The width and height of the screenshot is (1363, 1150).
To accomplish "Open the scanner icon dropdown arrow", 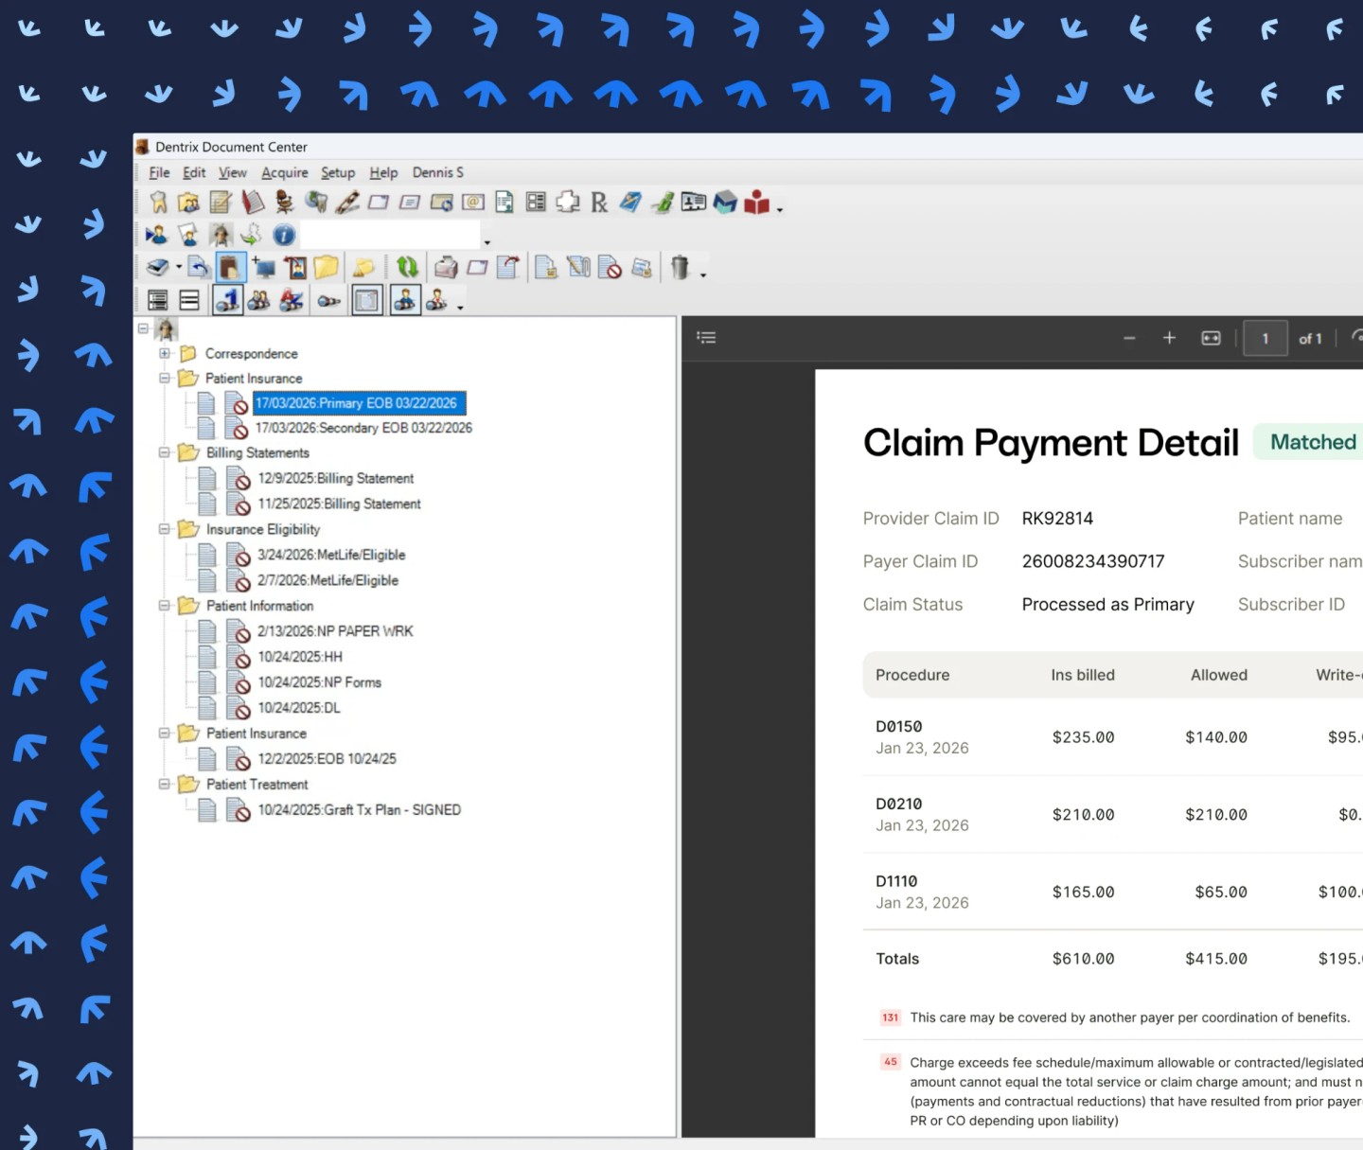I will tap(178, 268).
